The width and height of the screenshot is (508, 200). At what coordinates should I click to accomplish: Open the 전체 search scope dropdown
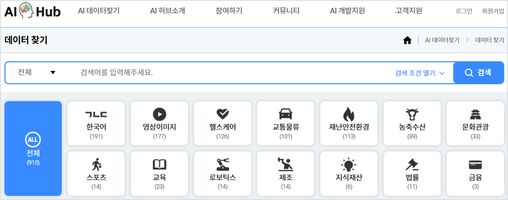36,72
